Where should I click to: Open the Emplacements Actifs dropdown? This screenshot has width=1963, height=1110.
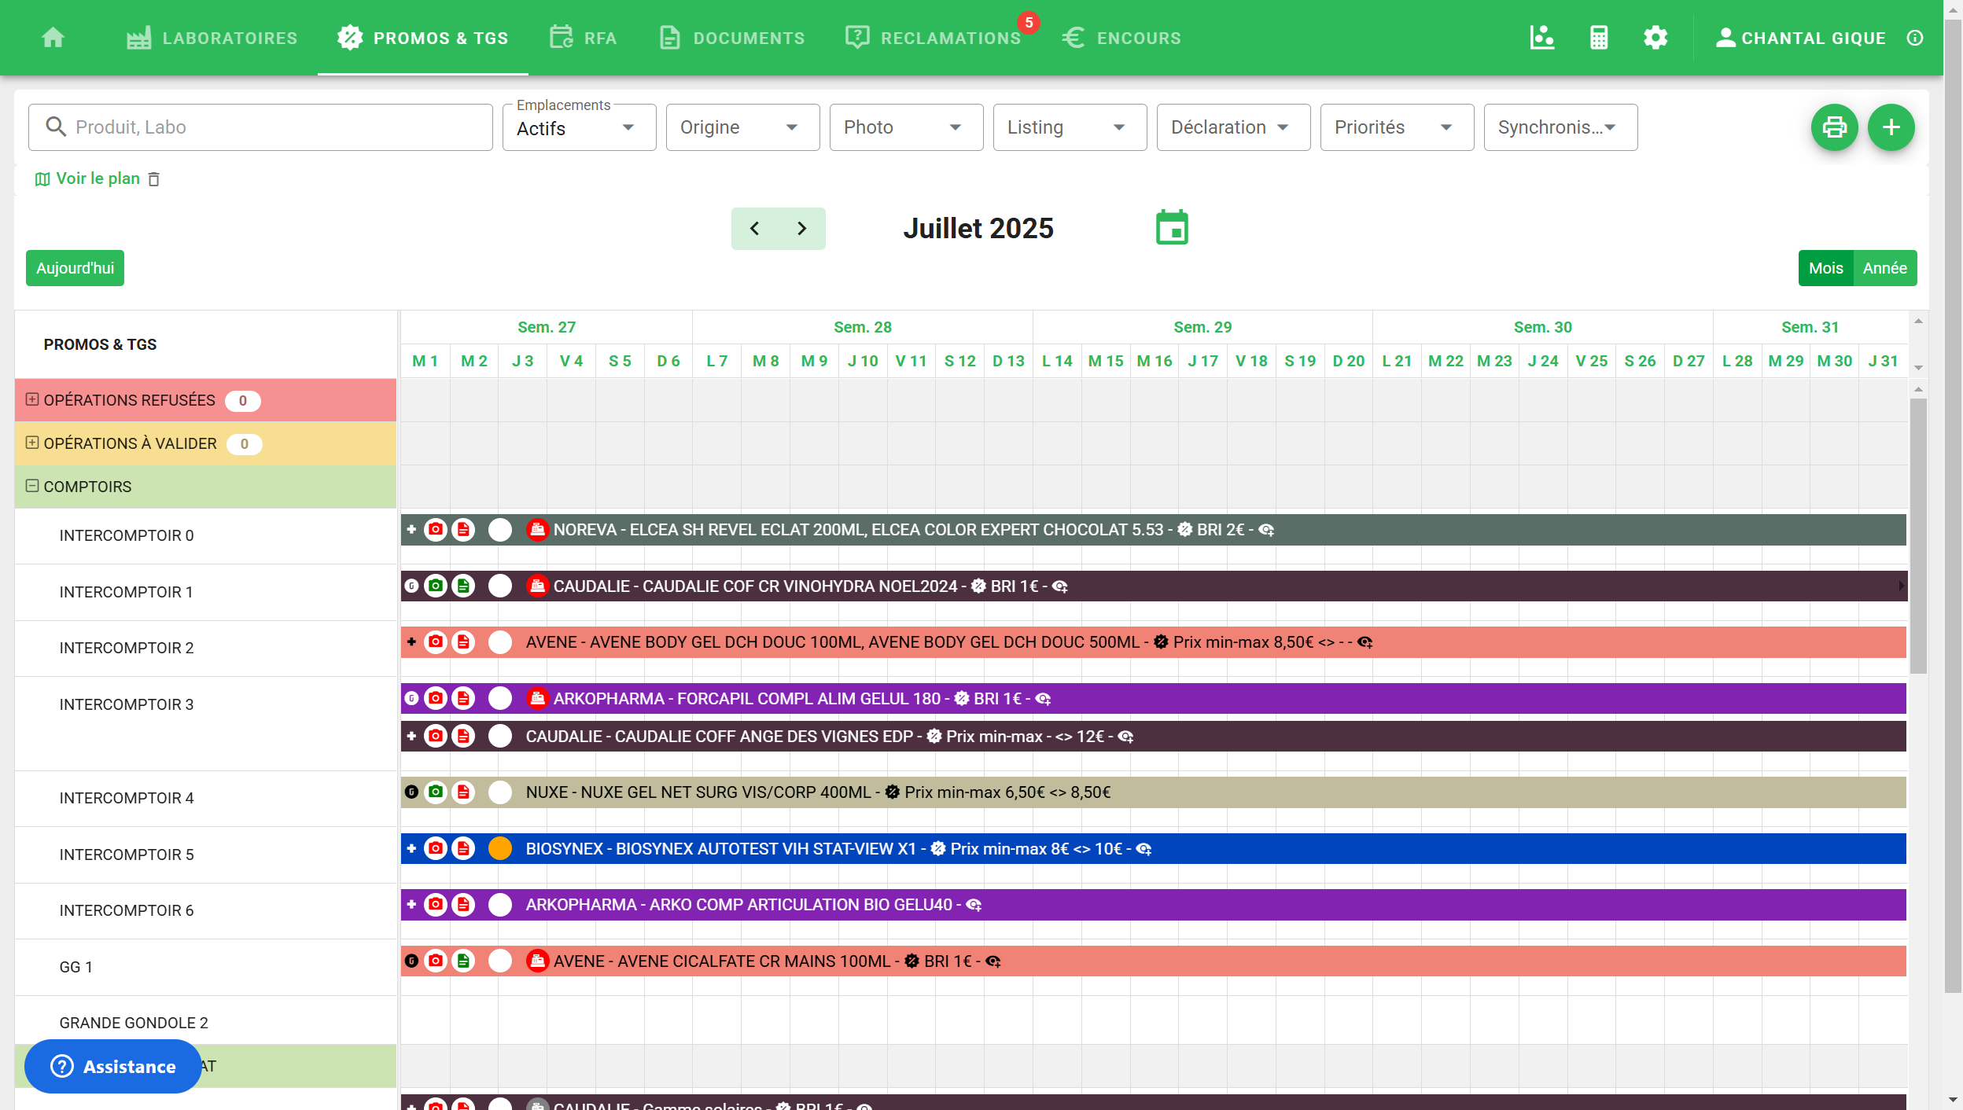[579, 127]
